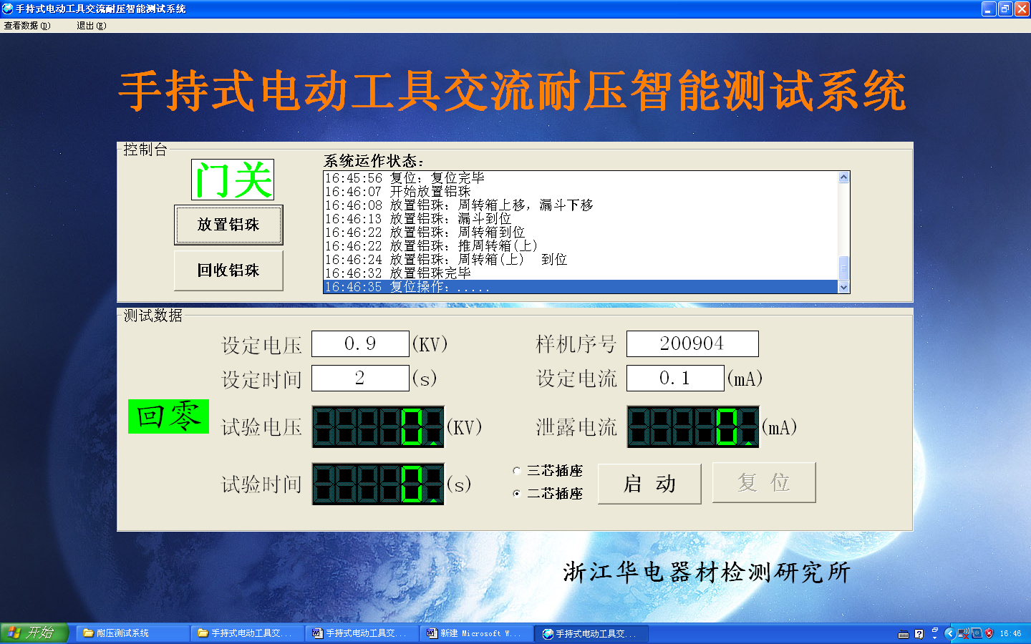1031x644 pixels.
Task: Open the 退出 menu
Action: [91, 25]
